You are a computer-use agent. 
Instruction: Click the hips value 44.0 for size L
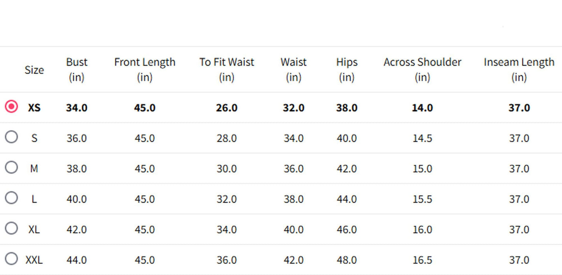pyautogui.click(x=347, y=199)
